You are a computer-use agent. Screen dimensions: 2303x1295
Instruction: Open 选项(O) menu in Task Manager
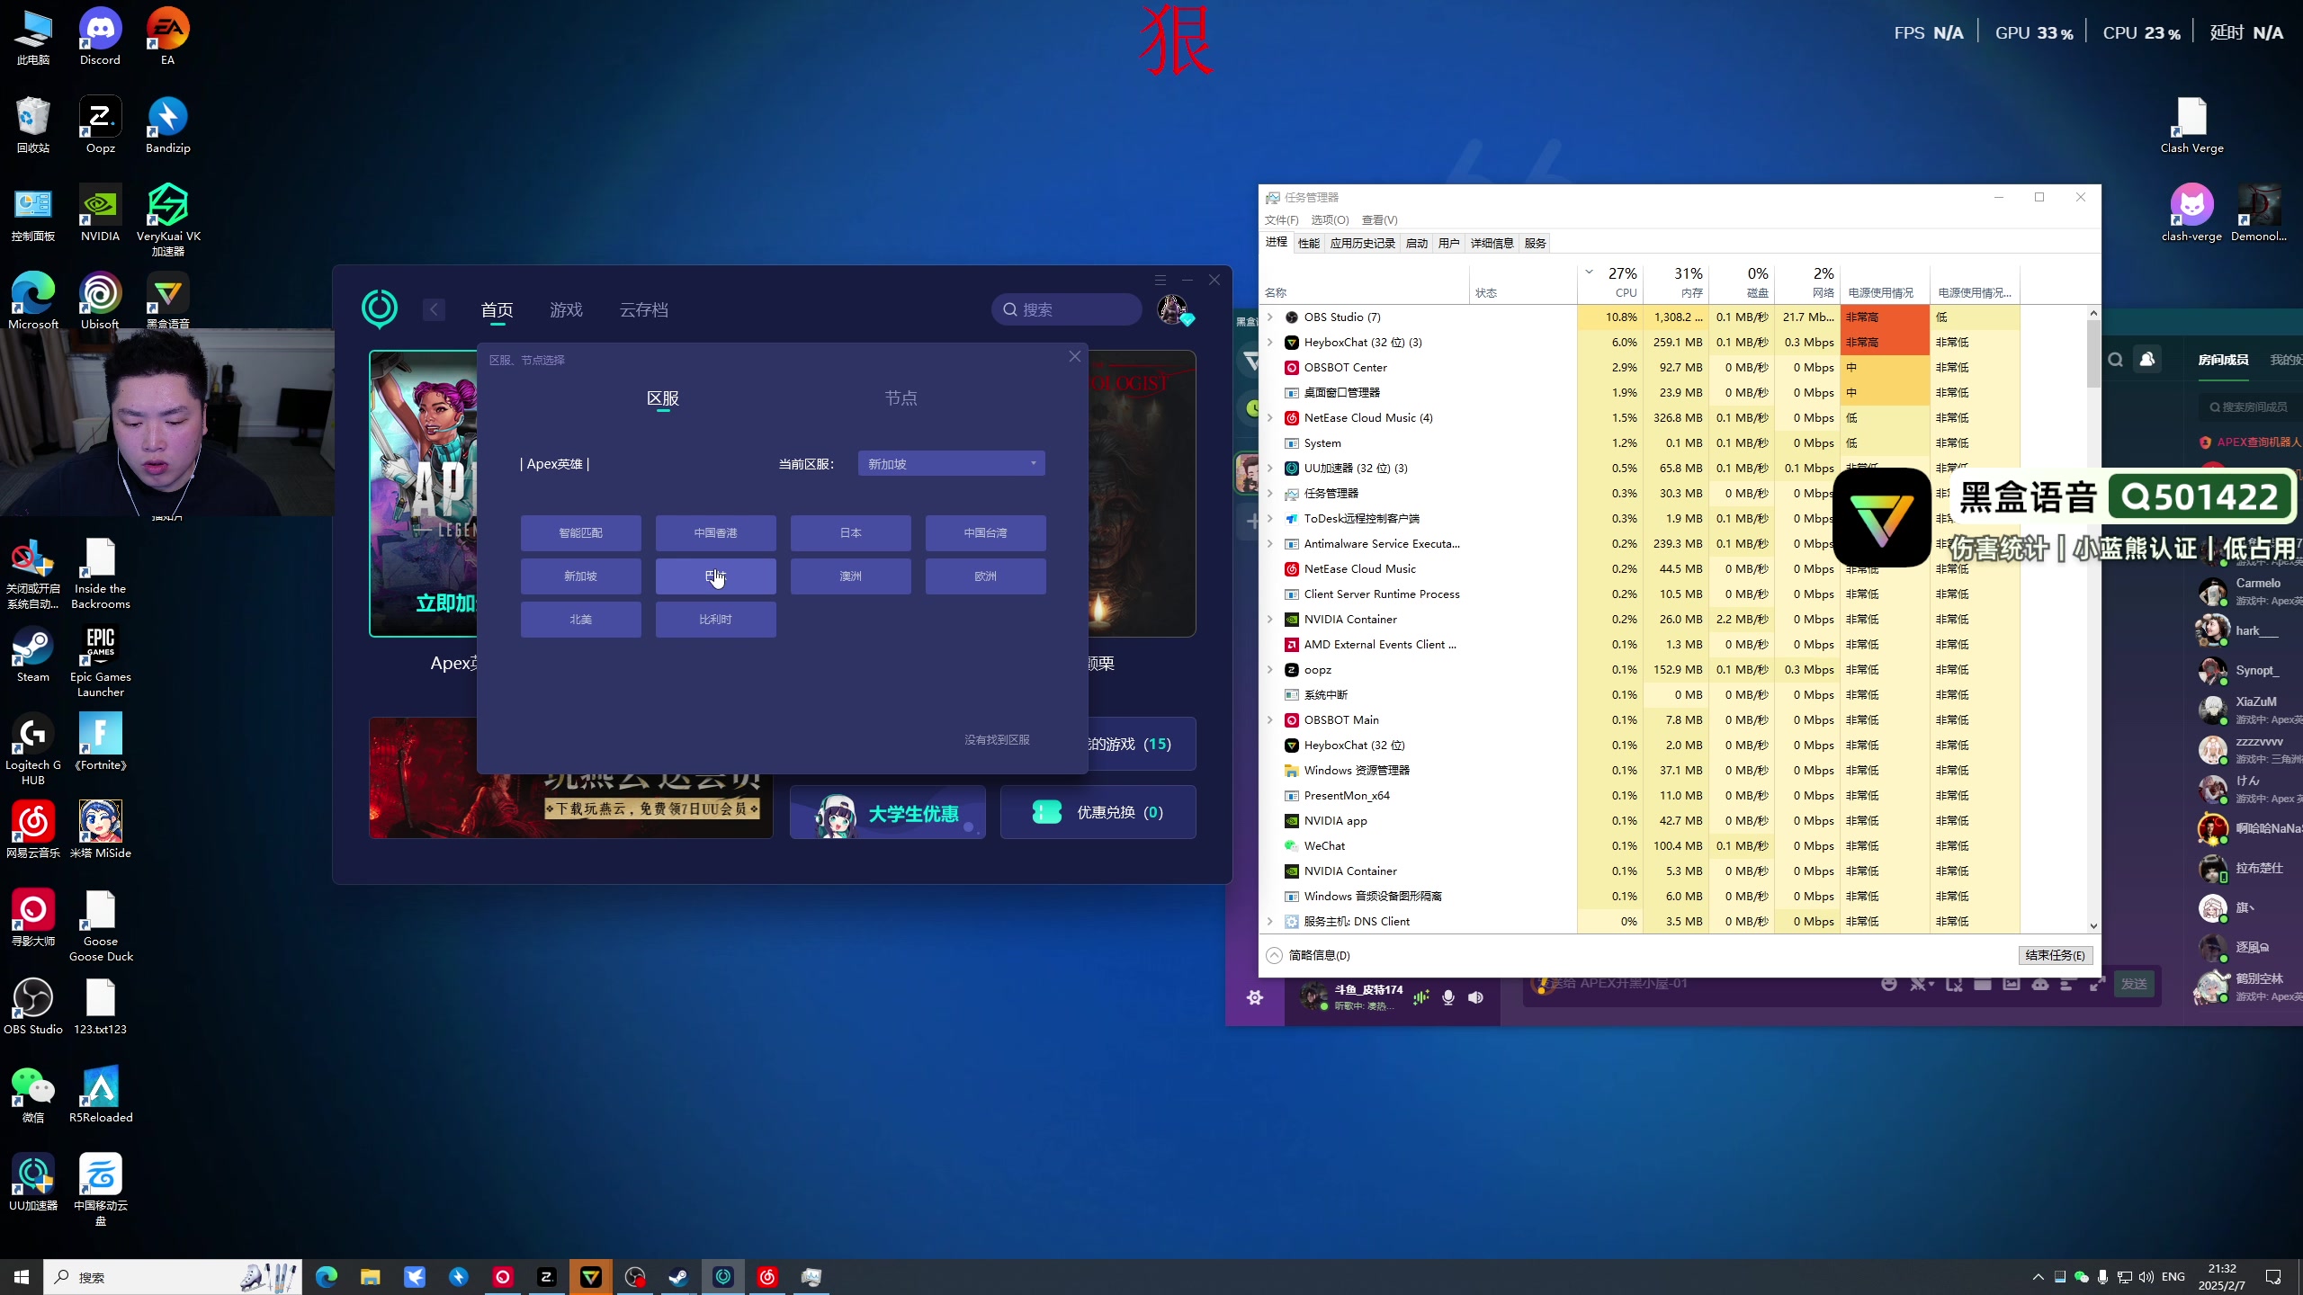point(1330,219)
